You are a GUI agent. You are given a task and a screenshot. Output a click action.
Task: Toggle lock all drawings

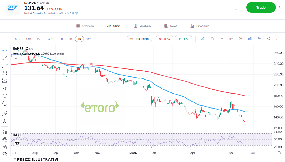tap(5, 147)
